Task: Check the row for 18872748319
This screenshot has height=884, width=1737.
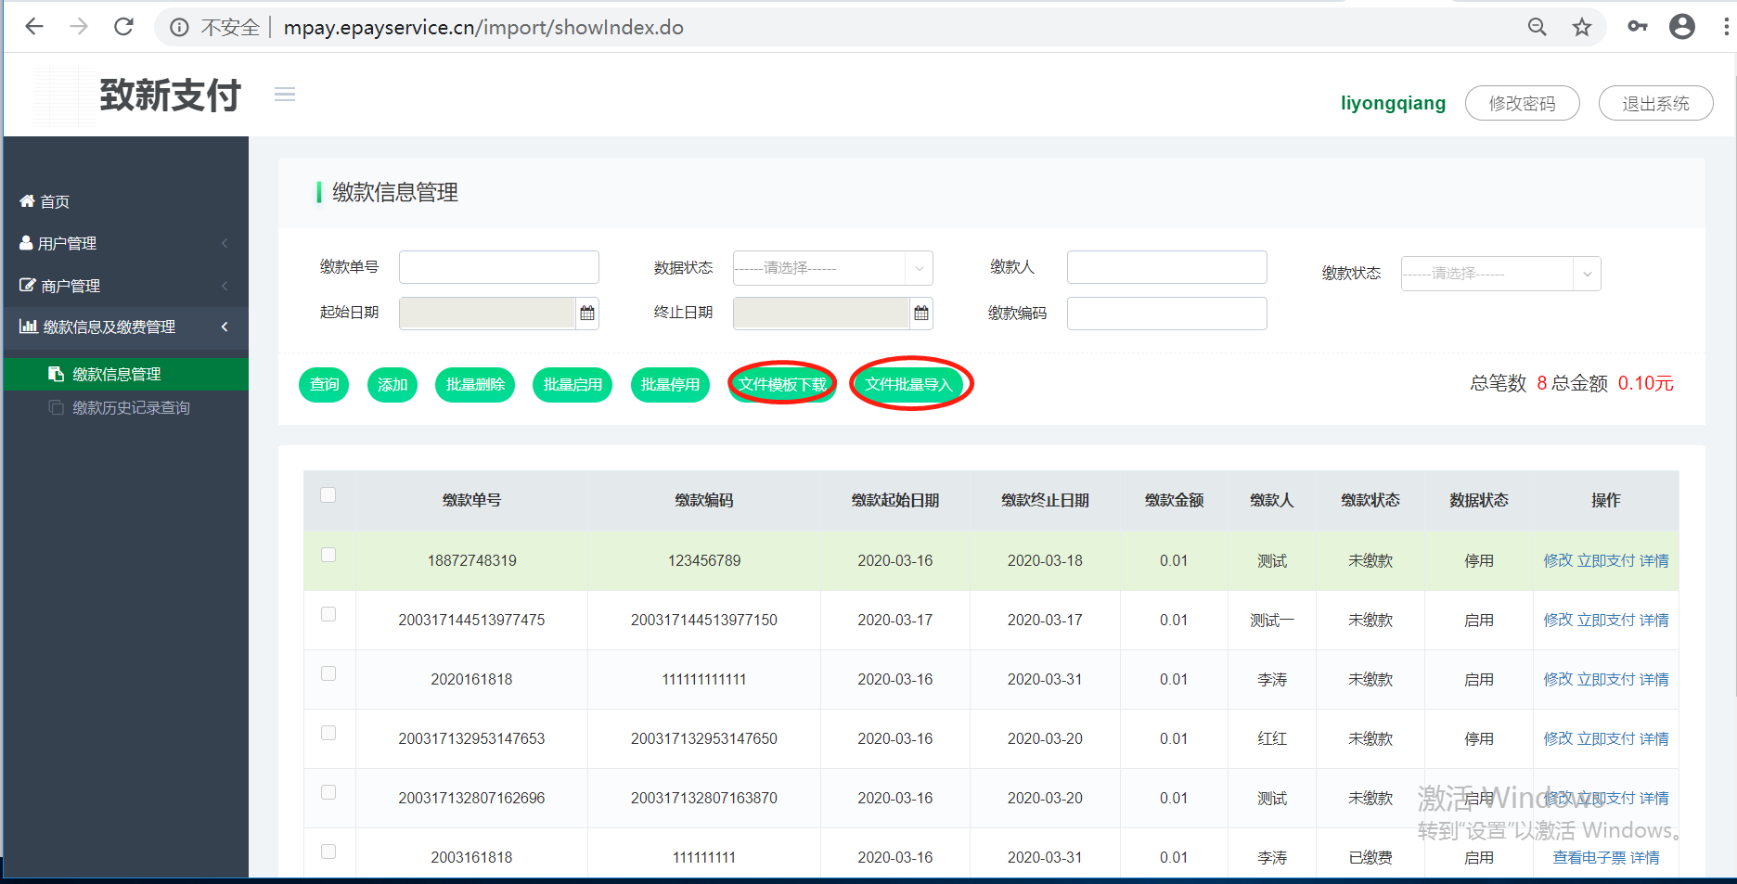Action: (x=328, y=555)
